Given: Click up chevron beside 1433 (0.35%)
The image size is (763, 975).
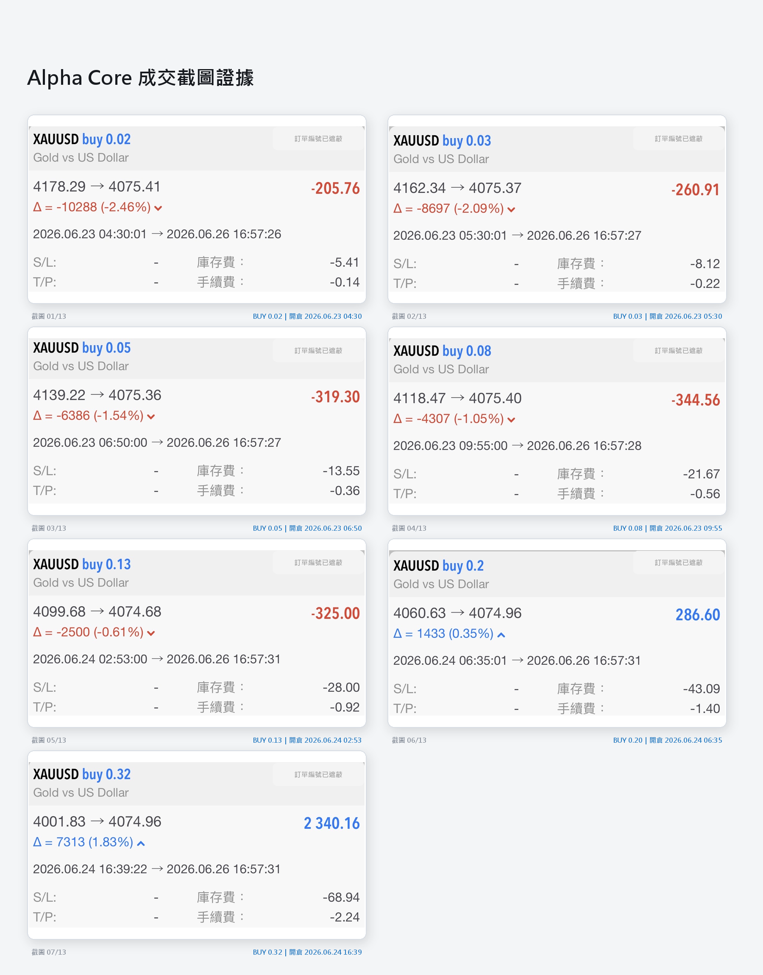Looking at the screenshot, I should (x=501, y=635).
